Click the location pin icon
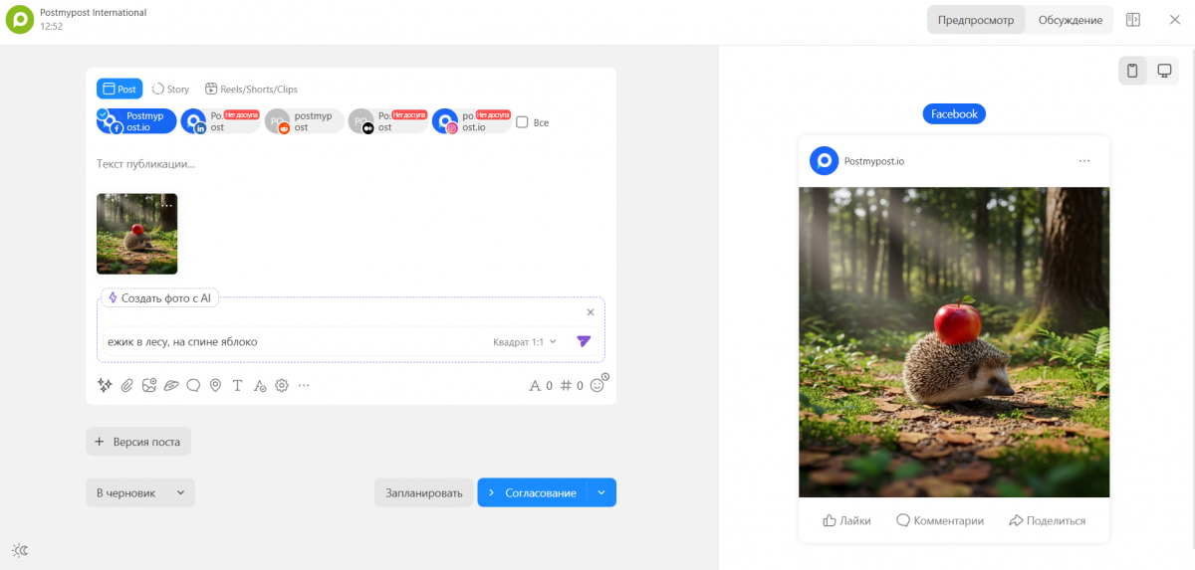This screenshot has width=1195, height=570. click(x=215, y=385)
